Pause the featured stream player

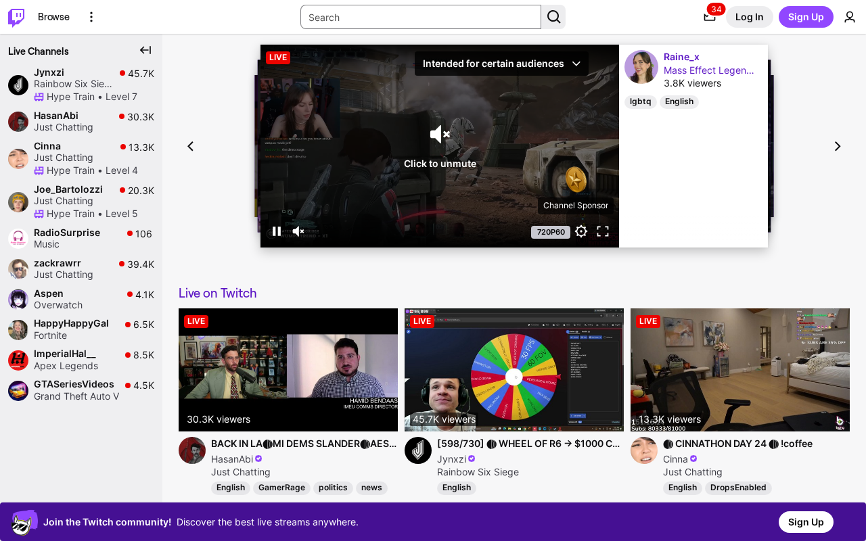[277, 231]
